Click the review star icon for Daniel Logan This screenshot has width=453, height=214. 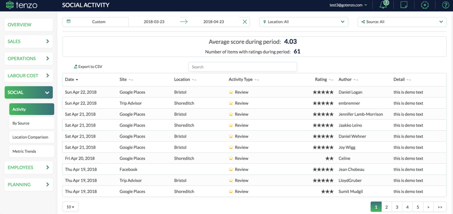tap(231, 92)
